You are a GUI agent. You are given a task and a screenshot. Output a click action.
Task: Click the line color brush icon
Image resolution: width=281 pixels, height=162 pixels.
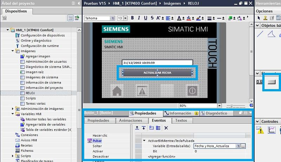click(x=198, y=18)
